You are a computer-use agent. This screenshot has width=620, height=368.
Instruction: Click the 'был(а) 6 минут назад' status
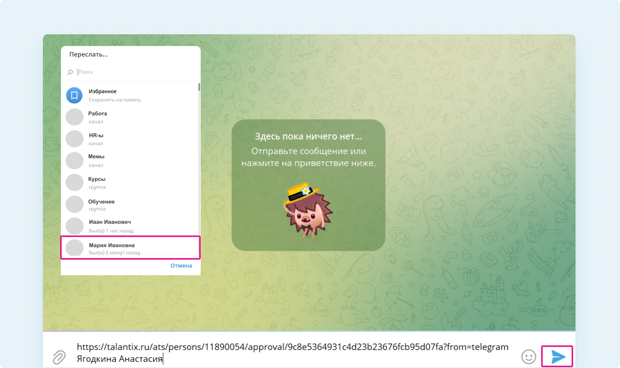click(114, 253)
